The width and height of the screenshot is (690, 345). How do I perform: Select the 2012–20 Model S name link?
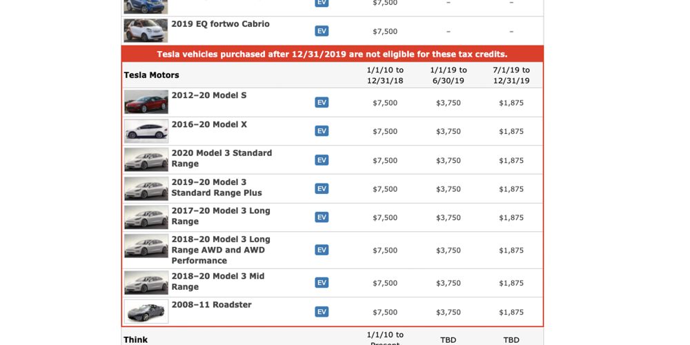point(208,95)
